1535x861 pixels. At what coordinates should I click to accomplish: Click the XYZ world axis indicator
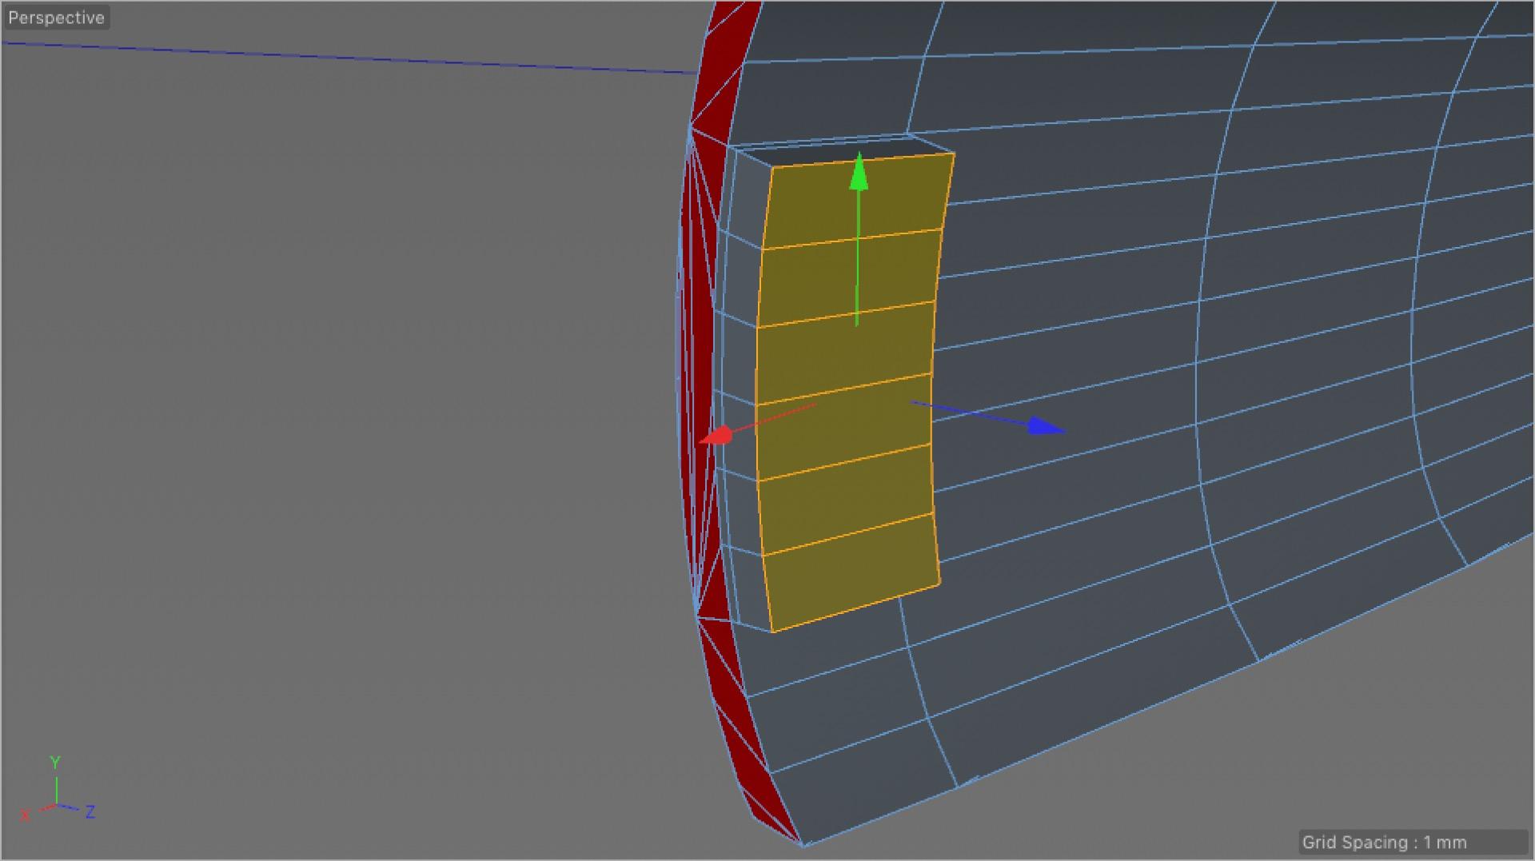[57, 790]
